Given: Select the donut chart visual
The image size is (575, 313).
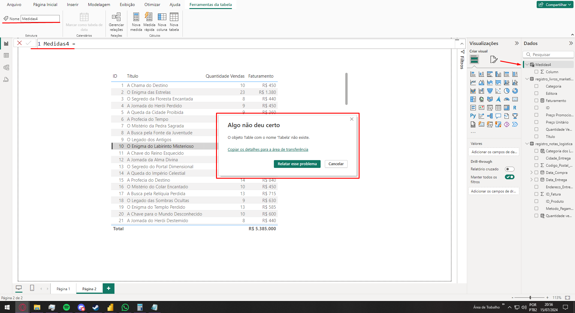Looking at the screenshot, I should [x=515, y=91].
